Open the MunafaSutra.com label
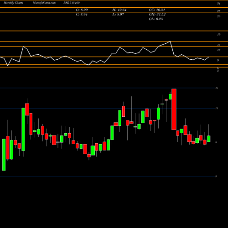Screen dimensions: 228x228 (x=44, y=3)
